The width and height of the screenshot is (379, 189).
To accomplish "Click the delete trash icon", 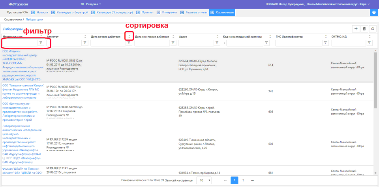I will point(364,29).
